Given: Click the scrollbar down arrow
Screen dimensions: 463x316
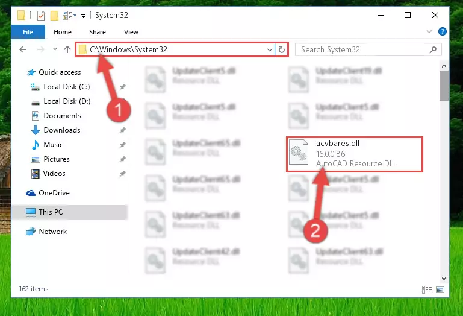Looking at the screenshot, I should coord(444,279).
